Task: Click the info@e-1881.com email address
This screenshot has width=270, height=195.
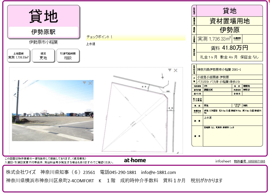Action: click(158, 172)
